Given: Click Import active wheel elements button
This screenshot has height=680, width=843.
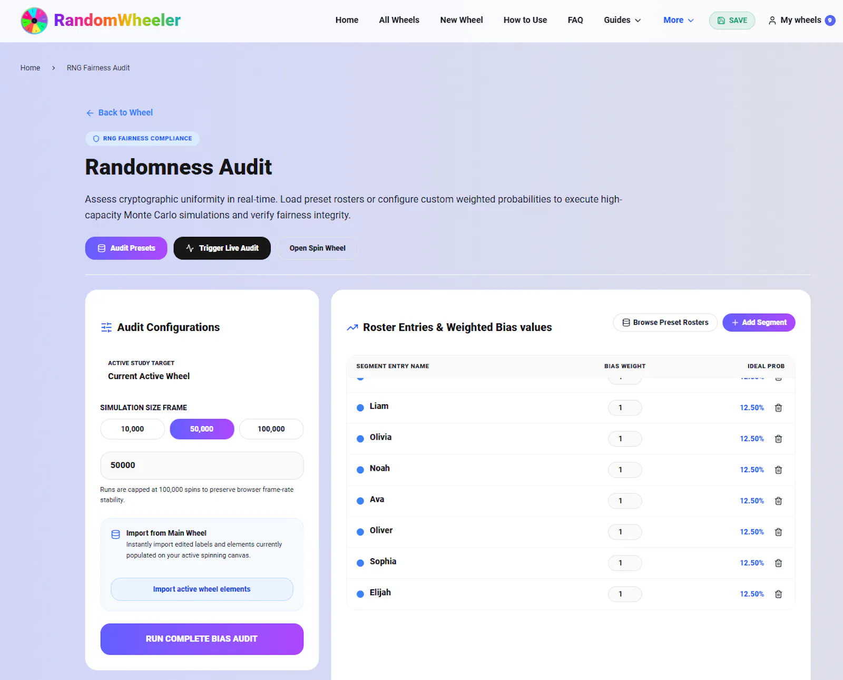Looking at the screenshot, I should coord(202,589).
